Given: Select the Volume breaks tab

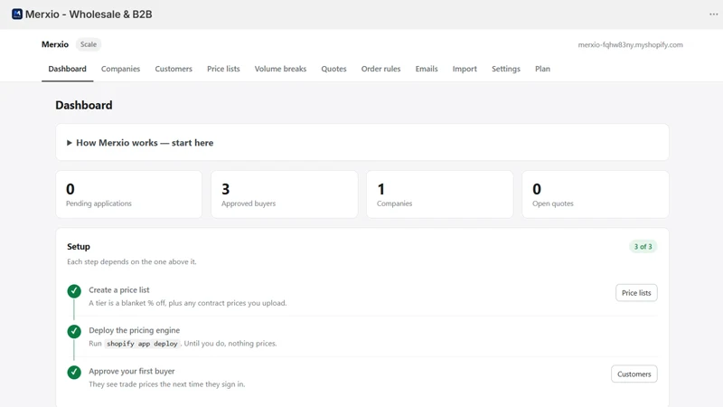Looking at the screenshot, I should tap(280, 69).
